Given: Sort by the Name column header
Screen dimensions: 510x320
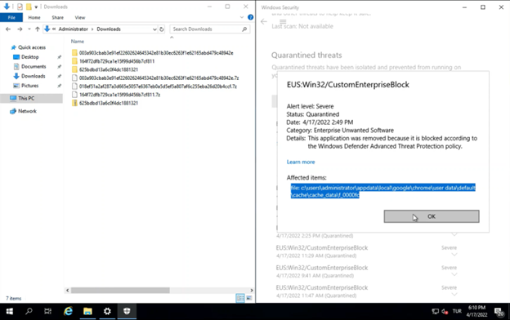Looking at the screenshot, I should [78, 42].
